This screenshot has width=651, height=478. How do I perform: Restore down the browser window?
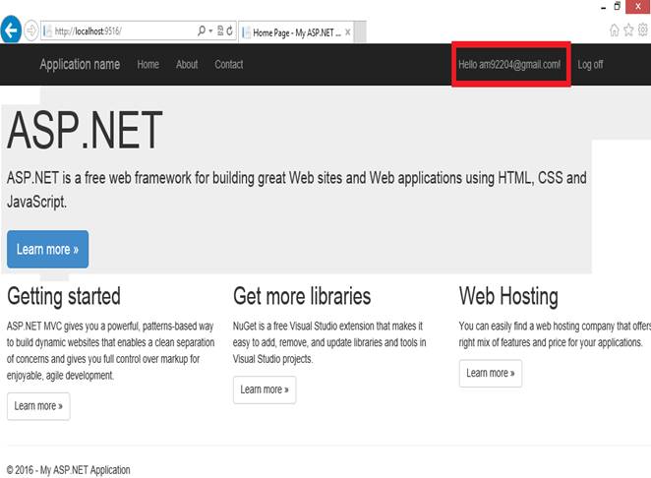(618, 6)
